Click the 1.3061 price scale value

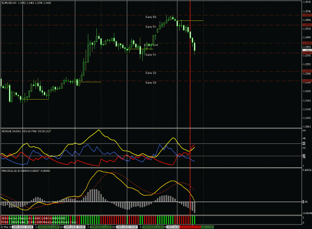308,126
